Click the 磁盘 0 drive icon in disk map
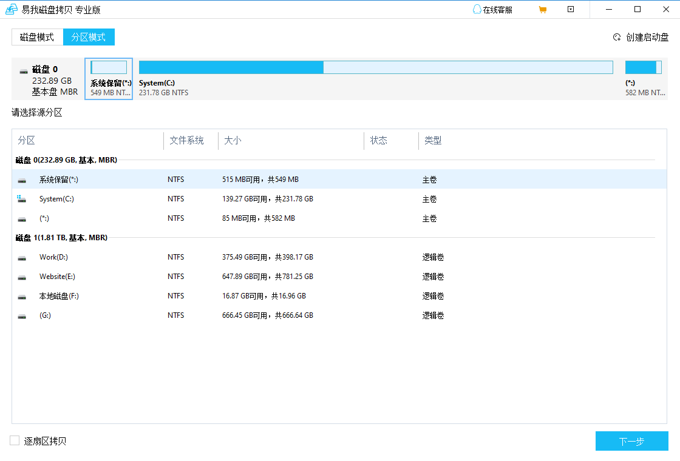Viewport: 680px width, 461px height. (x=24, y=72)
